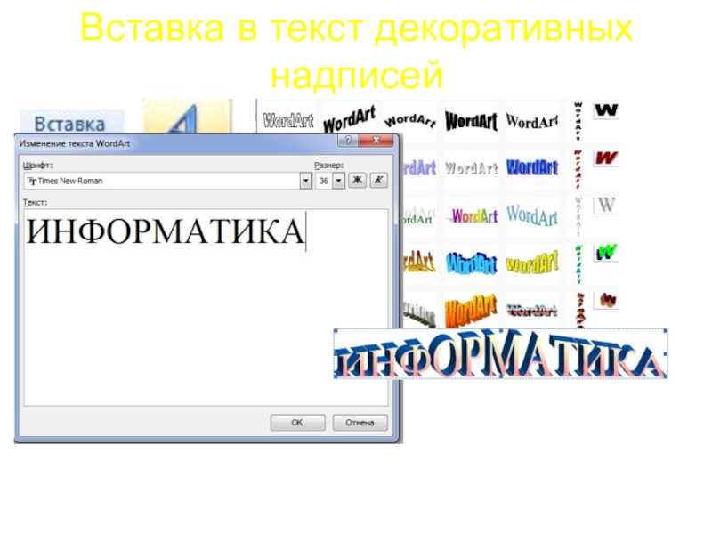Viewport: 712px width, 534px height.
Task: Select the arched black WordArt style
Action: click(410, 121)
